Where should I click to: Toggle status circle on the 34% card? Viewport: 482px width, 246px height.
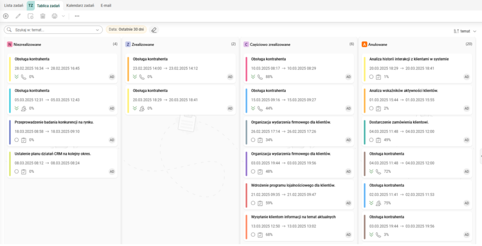point(253,140)
